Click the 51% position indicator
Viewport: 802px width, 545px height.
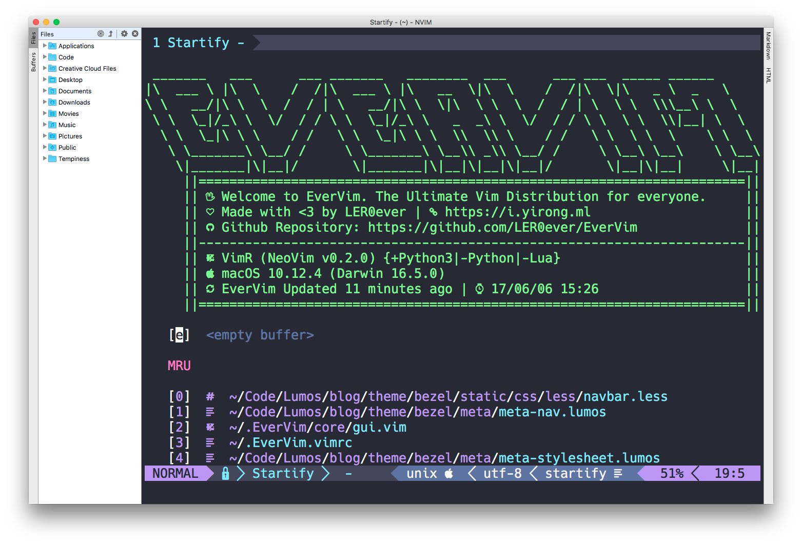point(672,473)
